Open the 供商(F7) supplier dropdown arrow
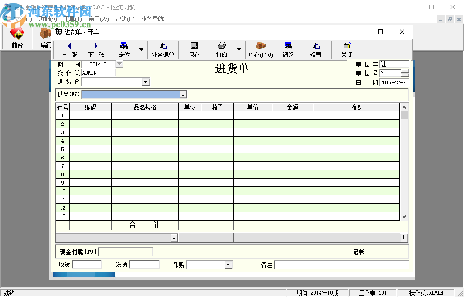 pyautogui.click(x=183, y=94)
